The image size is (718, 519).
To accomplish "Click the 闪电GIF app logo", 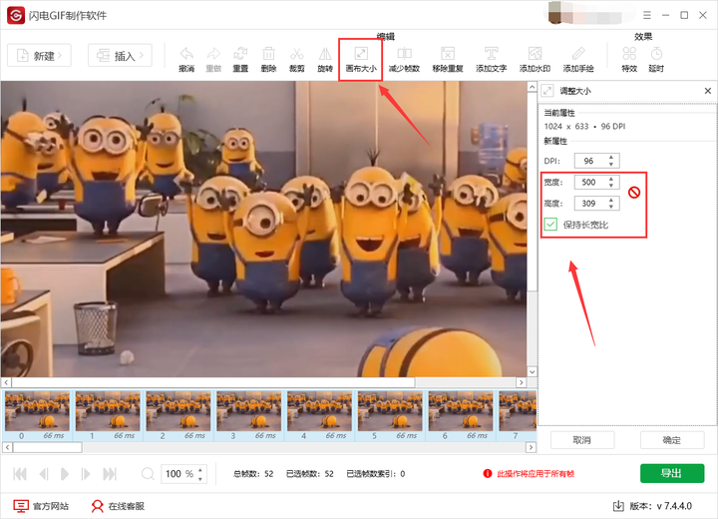I will tap(16, 15).
